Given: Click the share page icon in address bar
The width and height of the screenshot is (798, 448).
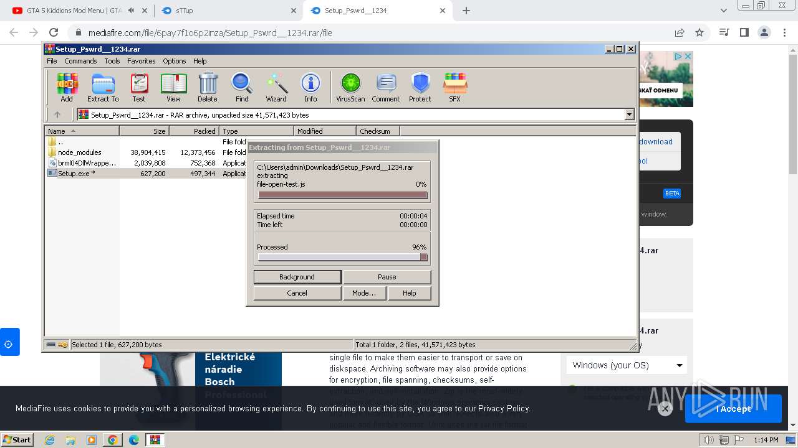Looking at the screenshot, I should pyautogui.click(x=680, y=32).
